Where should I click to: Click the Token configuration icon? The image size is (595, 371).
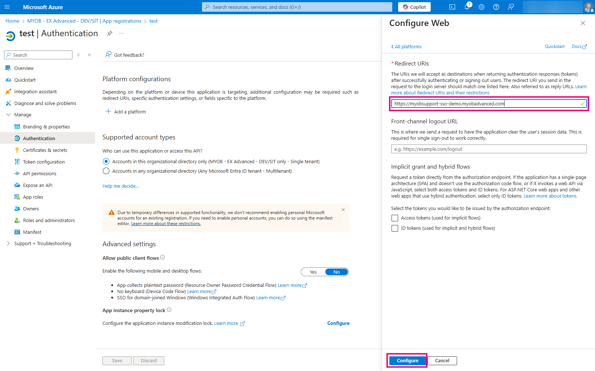point(17,162)
